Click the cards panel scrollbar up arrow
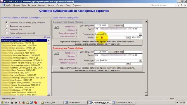The height and width of the screenshot is (105, 187). point(146,22)
